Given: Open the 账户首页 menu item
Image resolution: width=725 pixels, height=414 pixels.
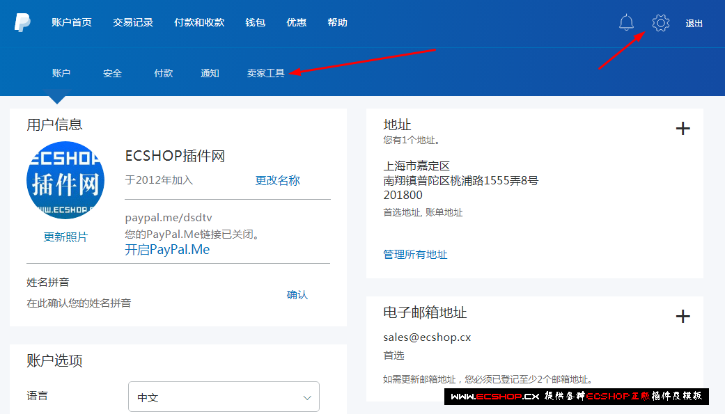Looking at the screenshot, I should [72, 22].
